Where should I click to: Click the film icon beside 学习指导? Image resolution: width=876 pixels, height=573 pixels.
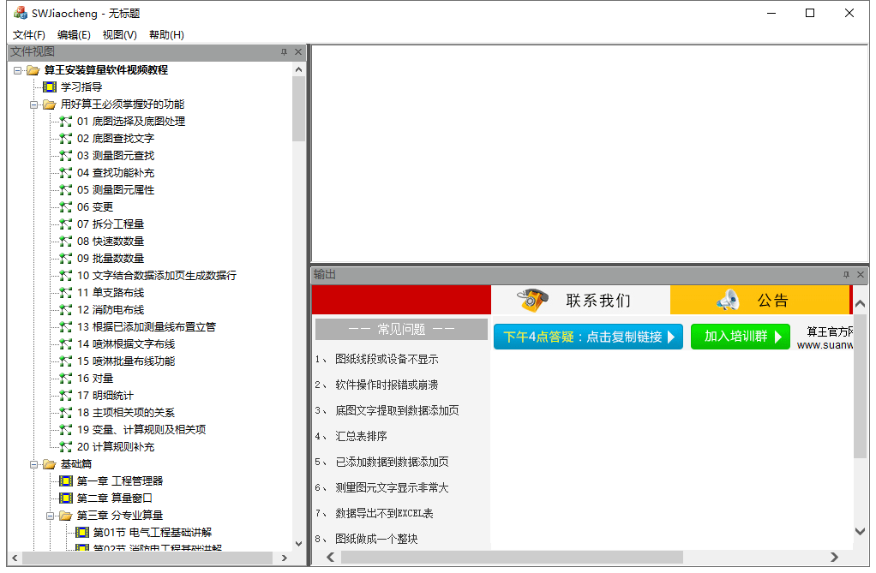(x=50, y=87)
